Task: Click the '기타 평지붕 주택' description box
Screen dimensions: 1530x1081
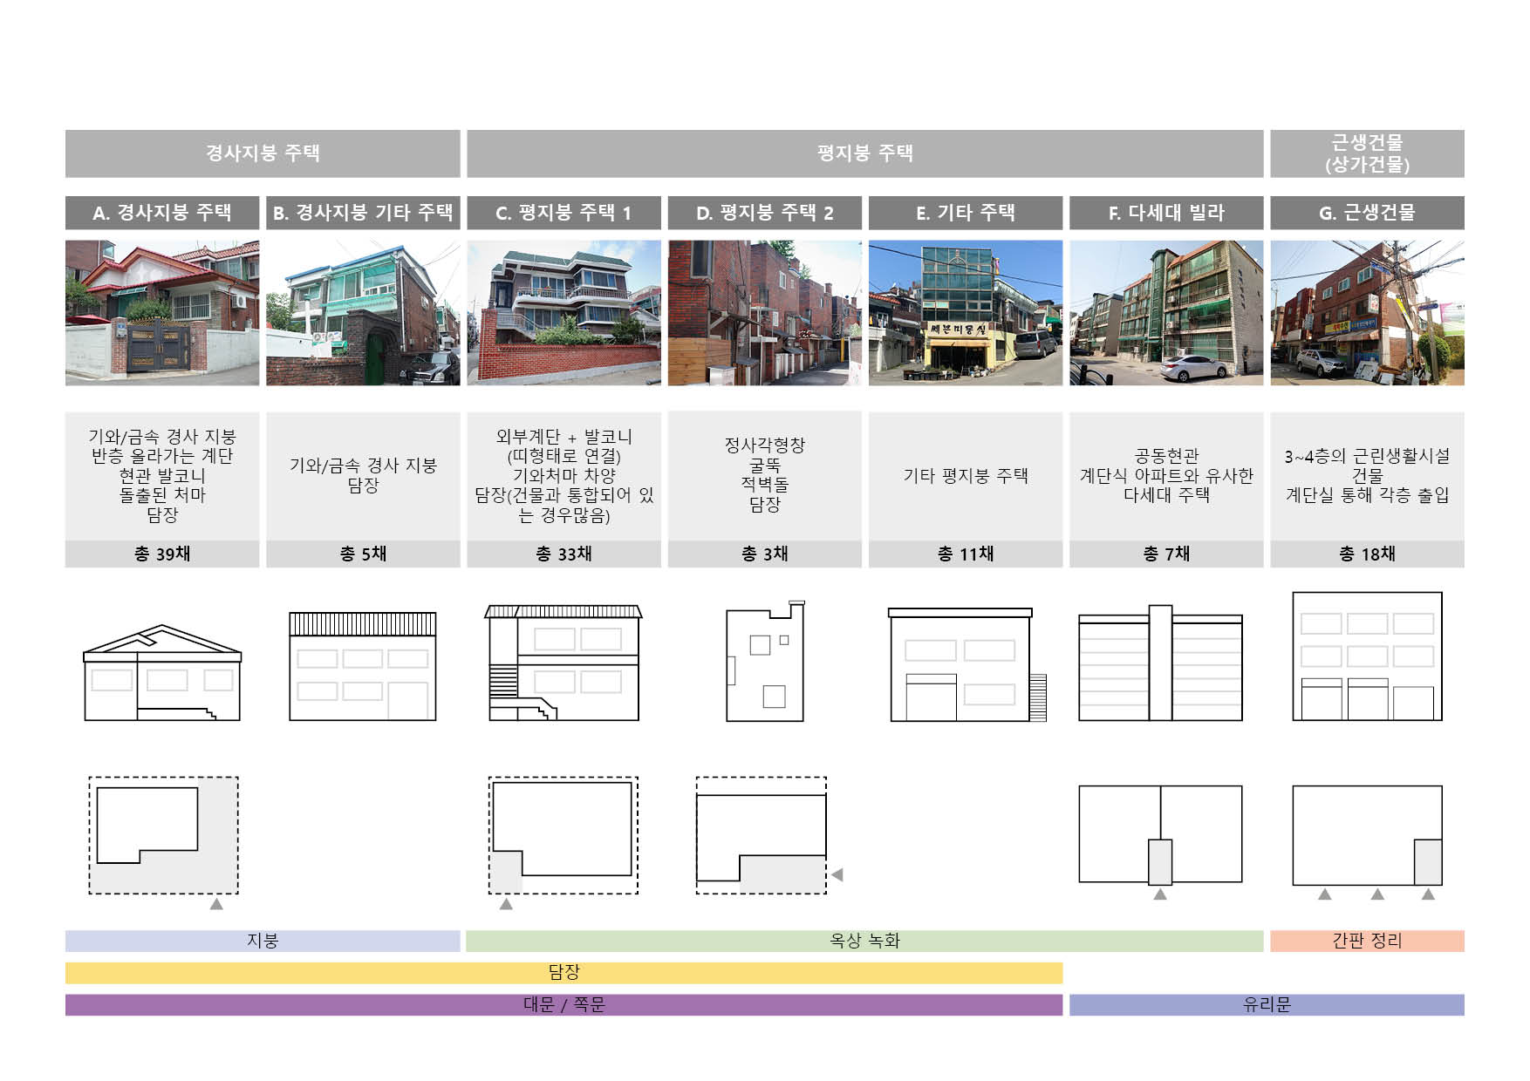Action: tap(966, 476)
